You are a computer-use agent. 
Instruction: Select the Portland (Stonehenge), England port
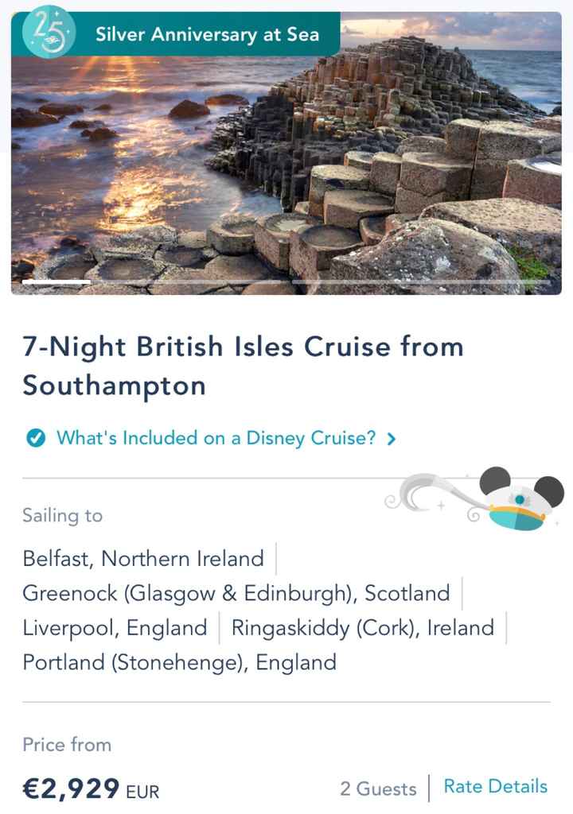click(179, 662)
